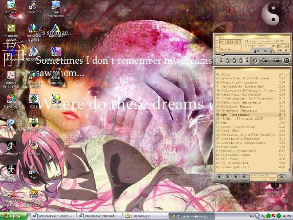Launch the Heroes III desktop shortcut
Image resolution: width=293 pixels, height=220 pixels.
click(33, 8)
